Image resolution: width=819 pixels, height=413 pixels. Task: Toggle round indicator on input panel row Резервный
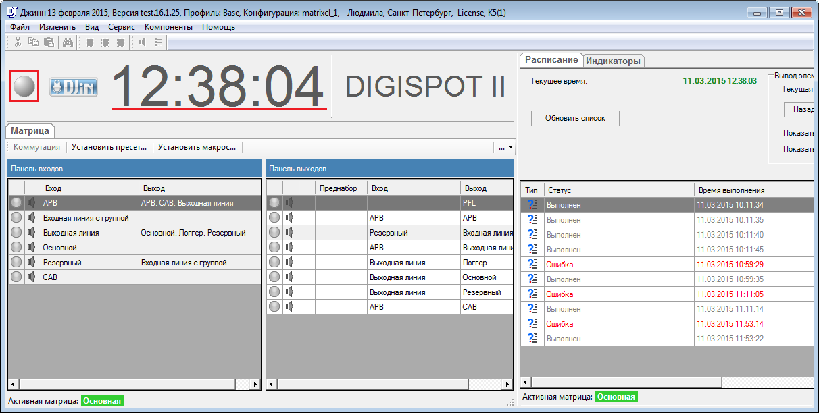point(16,263)
